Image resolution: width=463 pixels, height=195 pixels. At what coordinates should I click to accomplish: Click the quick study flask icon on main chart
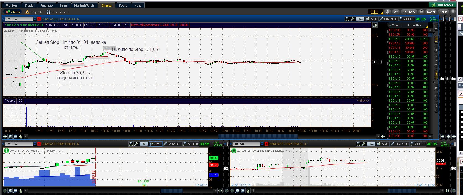[x=347, y=19]
